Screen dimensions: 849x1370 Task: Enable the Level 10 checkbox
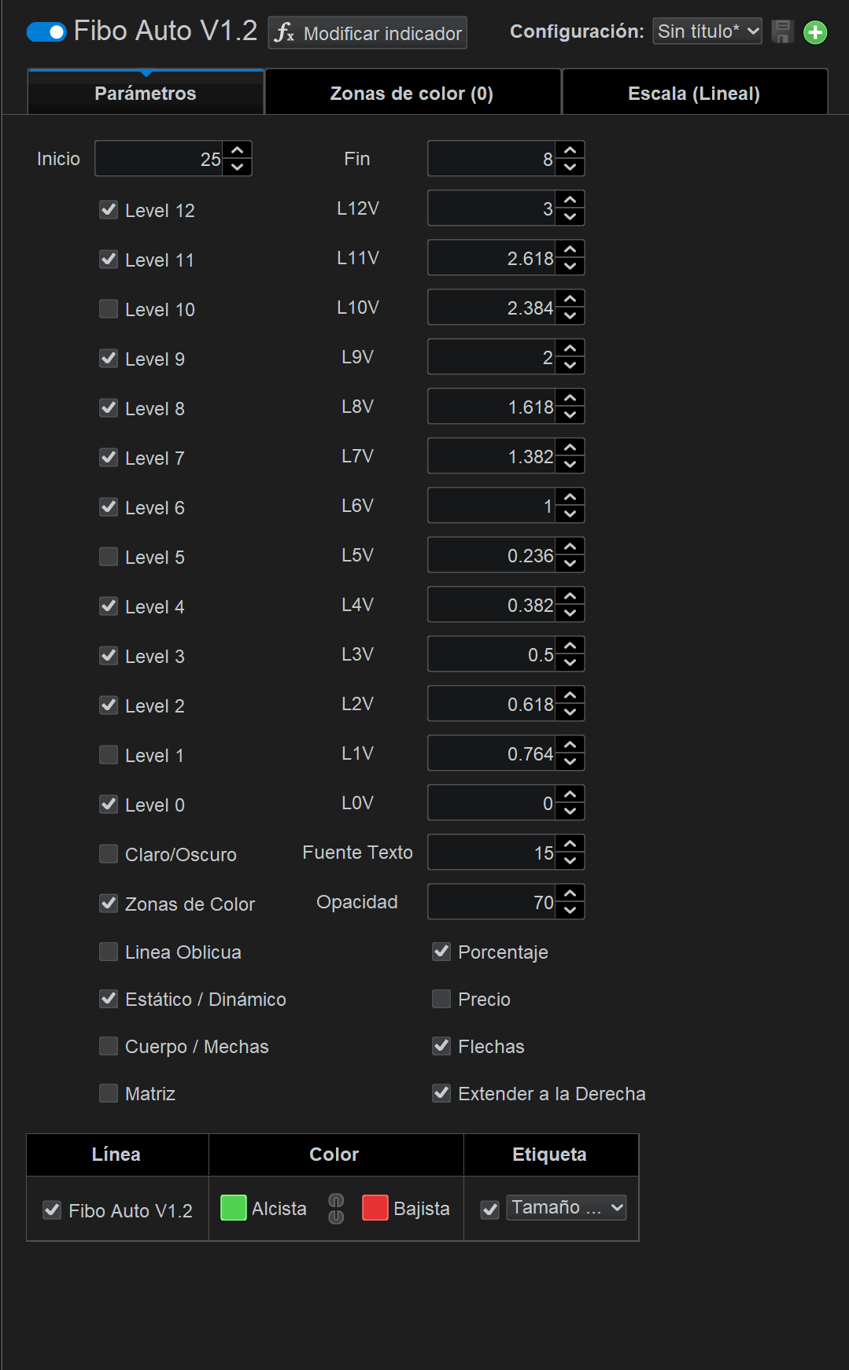pos(109,309)
